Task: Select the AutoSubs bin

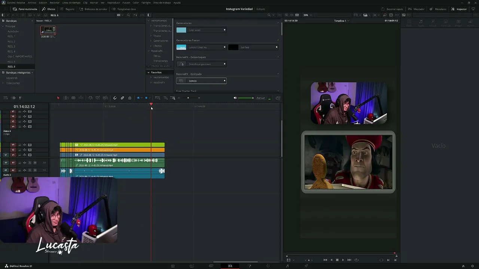Action: pos(13,31)
